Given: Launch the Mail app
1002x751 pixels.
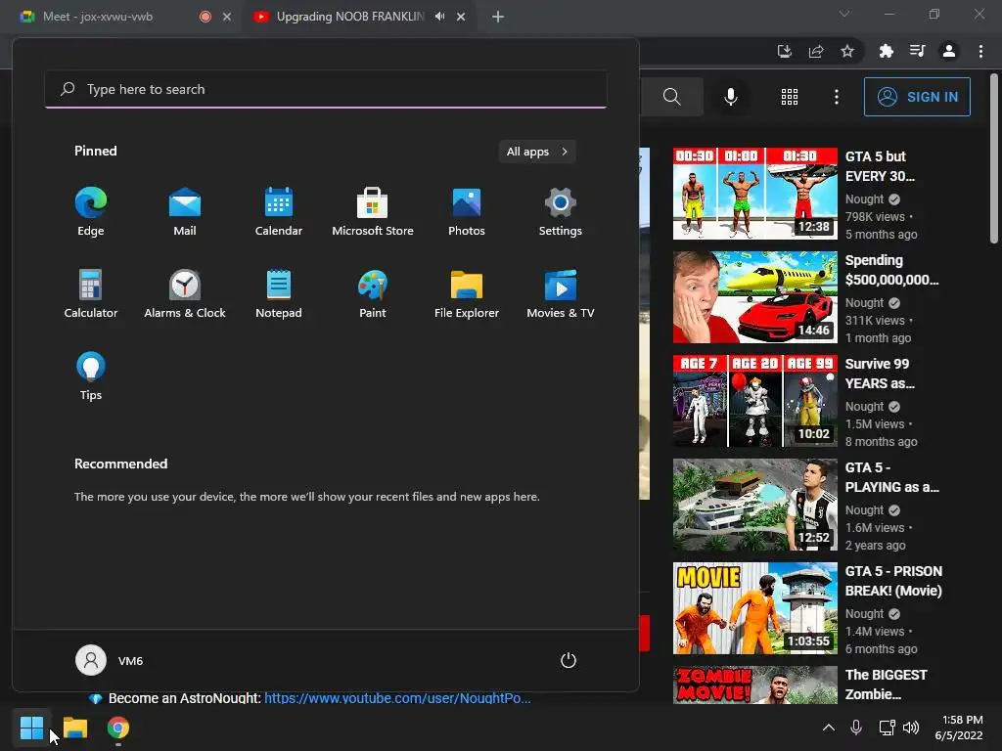Looking at the screenshot, I should [185, 212].
